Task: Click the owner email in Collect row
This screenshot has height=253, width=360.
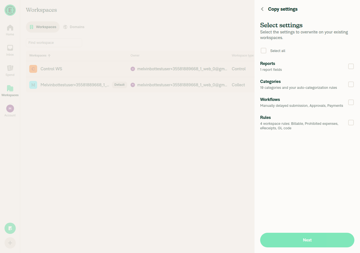Action: coord(182,85)
